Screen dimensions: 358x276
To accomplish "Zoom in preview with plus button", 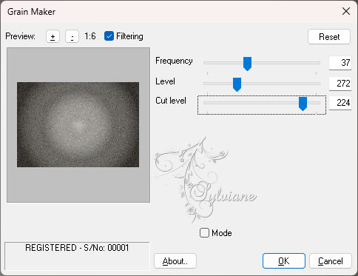I will pos(53,37).
